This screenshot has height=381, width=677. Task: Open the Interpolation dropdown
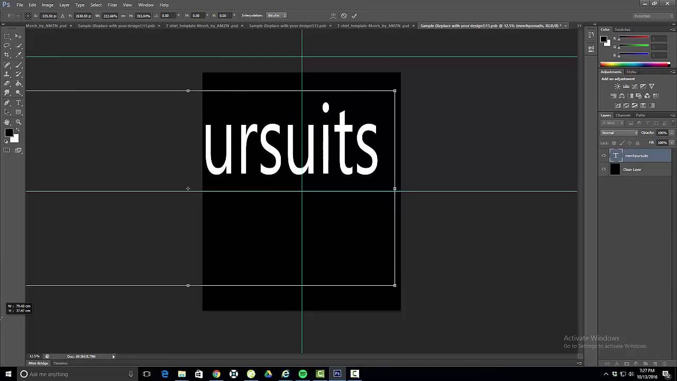point(277,16)
